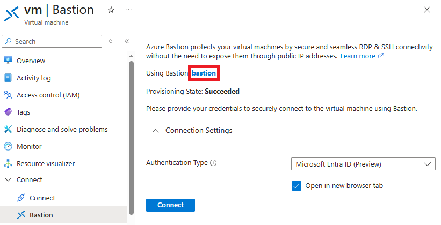This screenshot has width=441, height=225.
Task: Open the Learn more link
Action: pyautogui.click(x=358, y=56)
